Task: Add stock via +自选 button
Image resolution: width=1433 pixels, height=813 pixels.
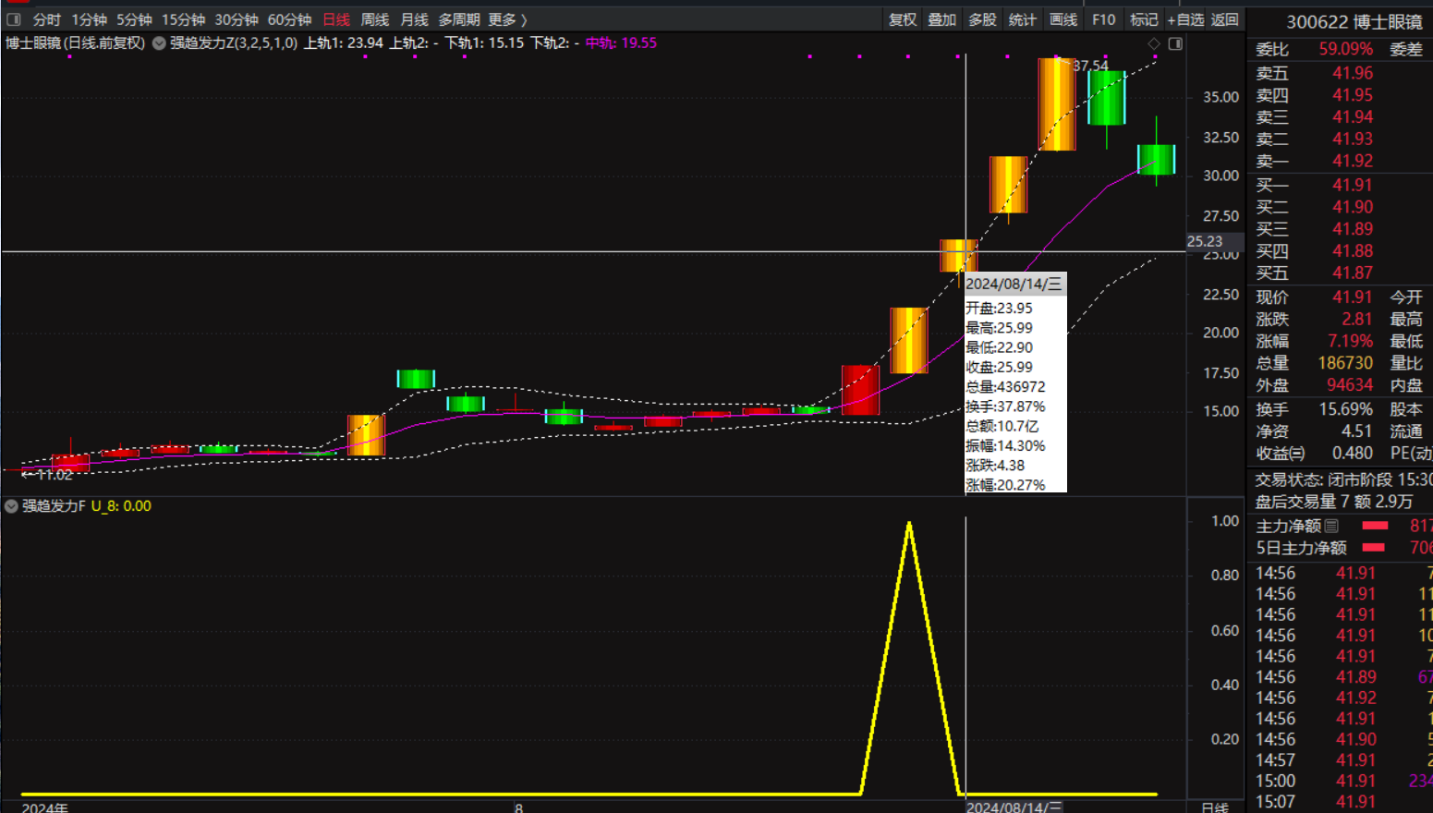Action: (x=1185, y=19)
